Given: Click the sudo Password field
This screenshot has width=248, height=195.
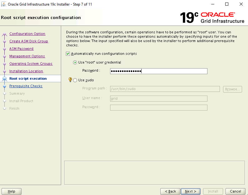Looking at the screenshot, I should pyautogui.click(x=159, y=108).
